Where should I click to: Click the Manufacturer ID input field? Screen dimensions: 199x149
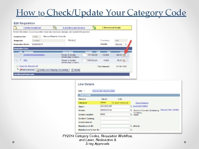point(115,126)
